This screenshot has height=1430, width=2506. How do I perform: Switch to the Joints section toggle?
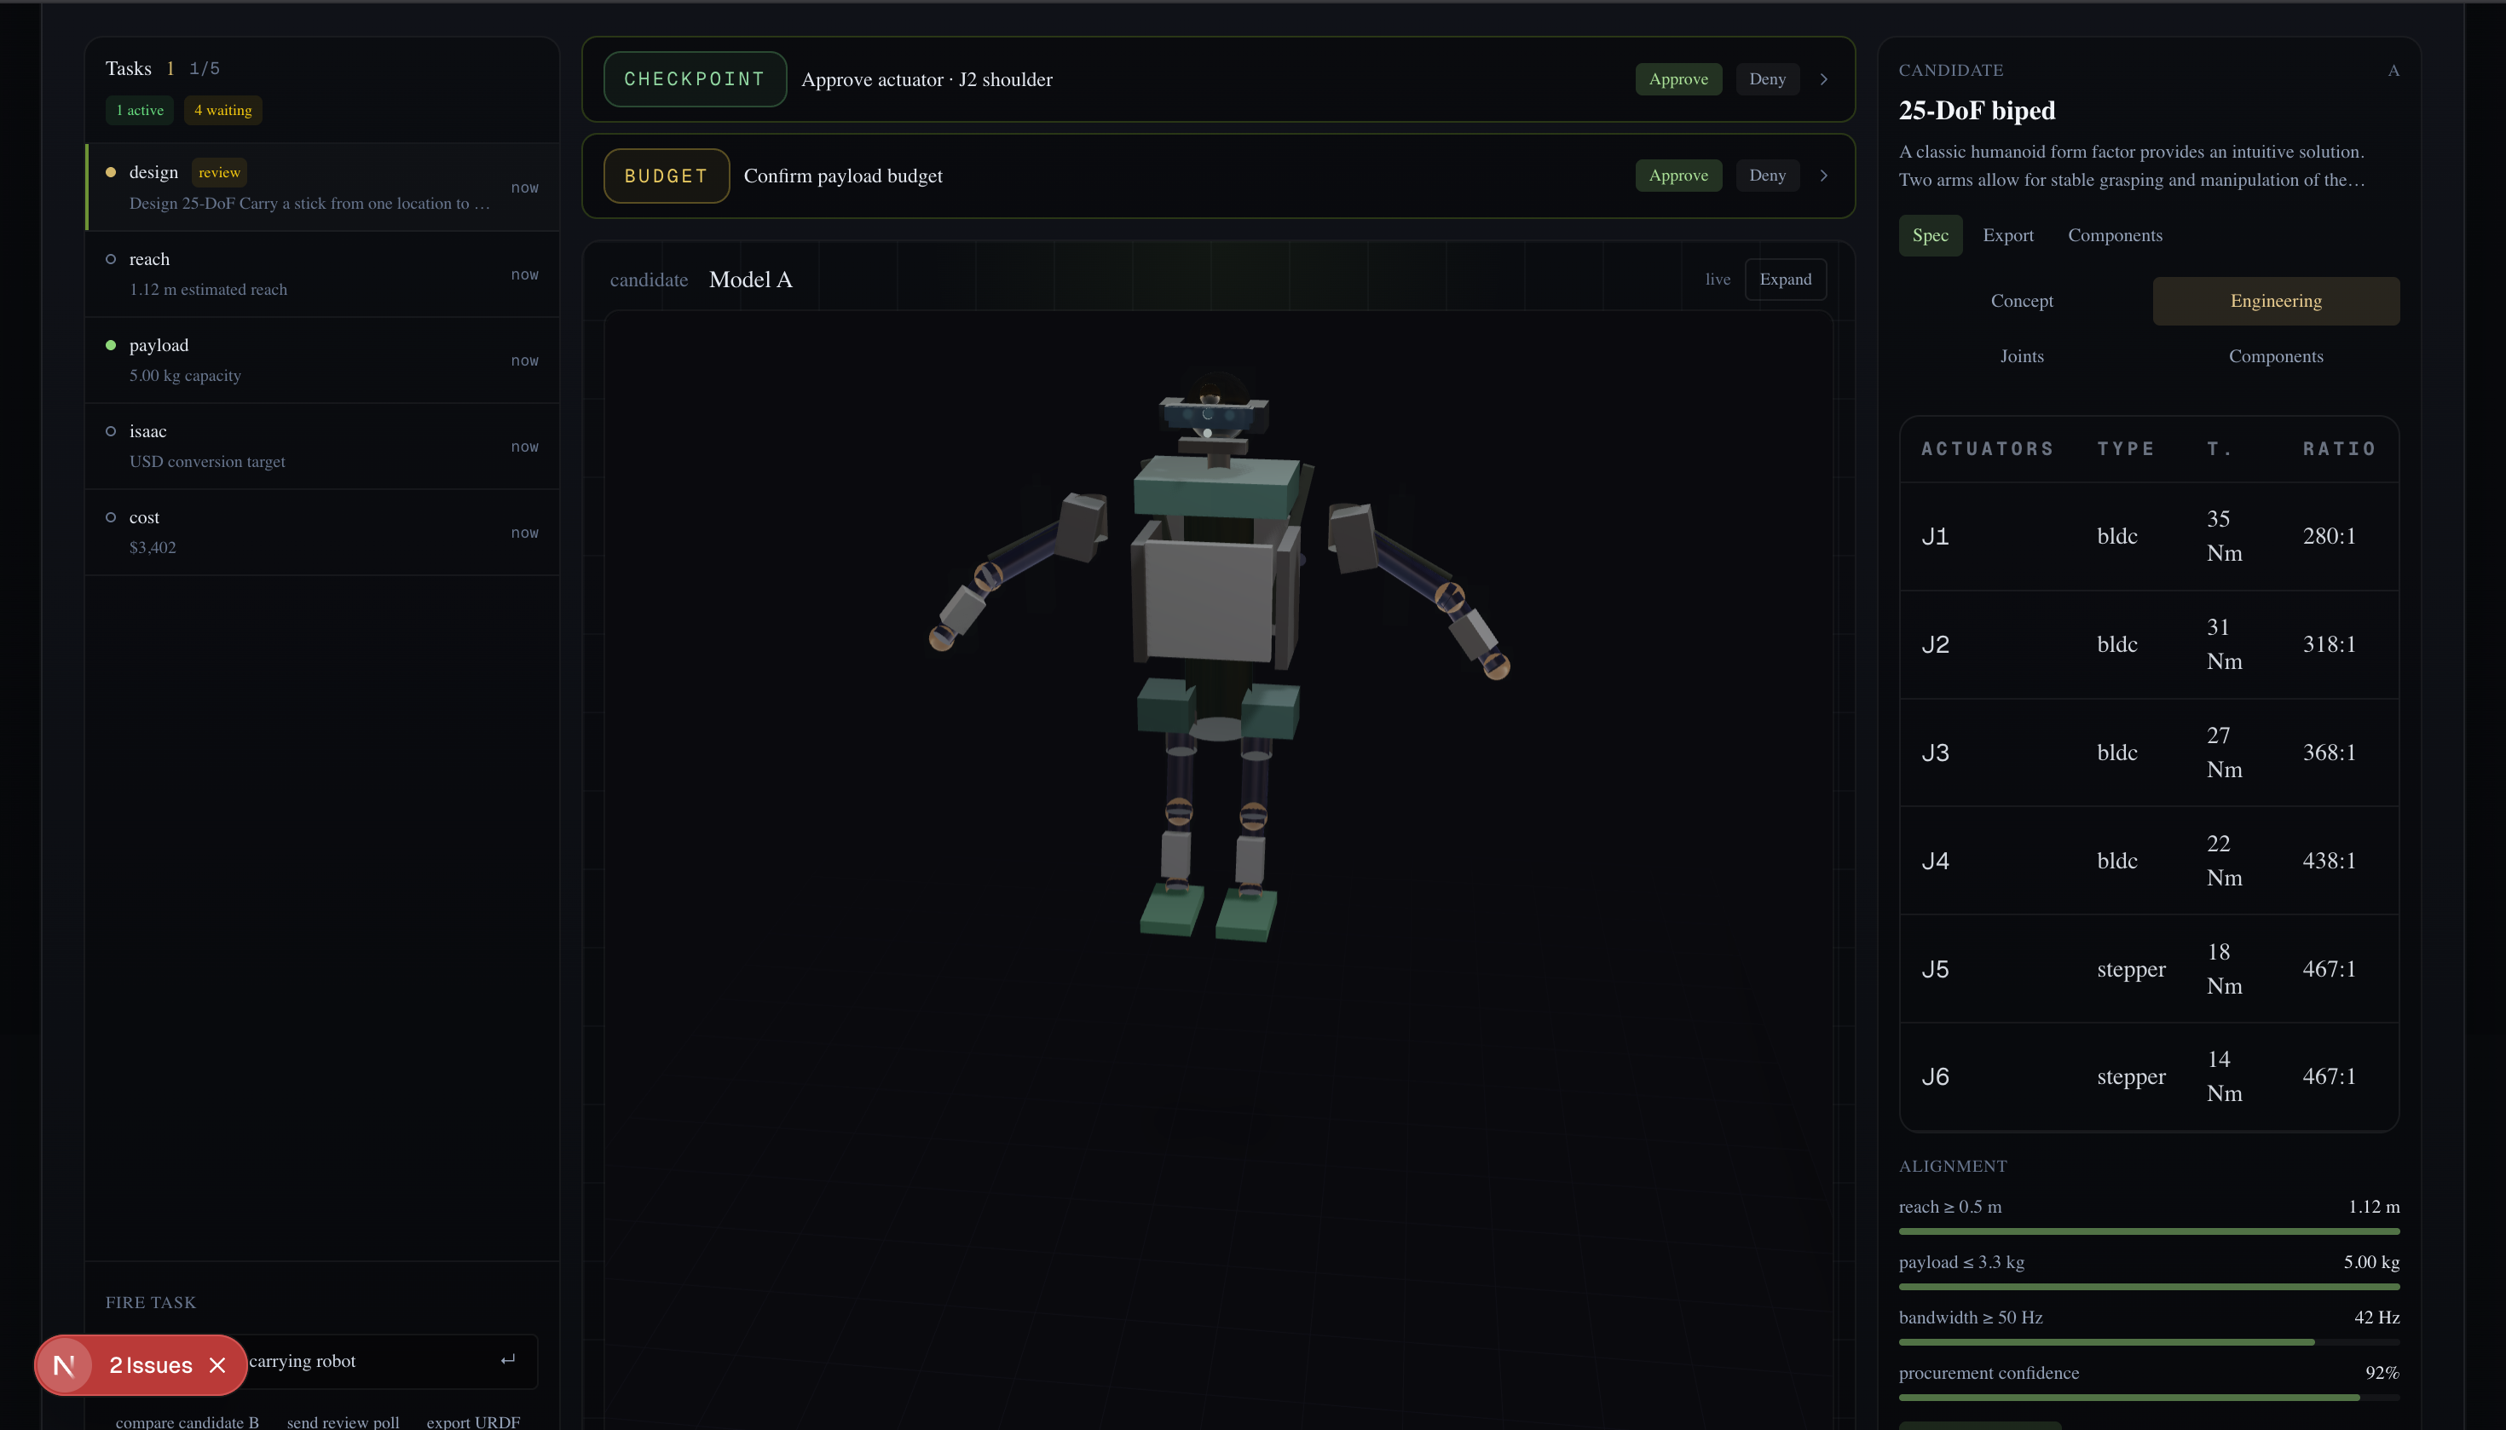(2021, 356)
